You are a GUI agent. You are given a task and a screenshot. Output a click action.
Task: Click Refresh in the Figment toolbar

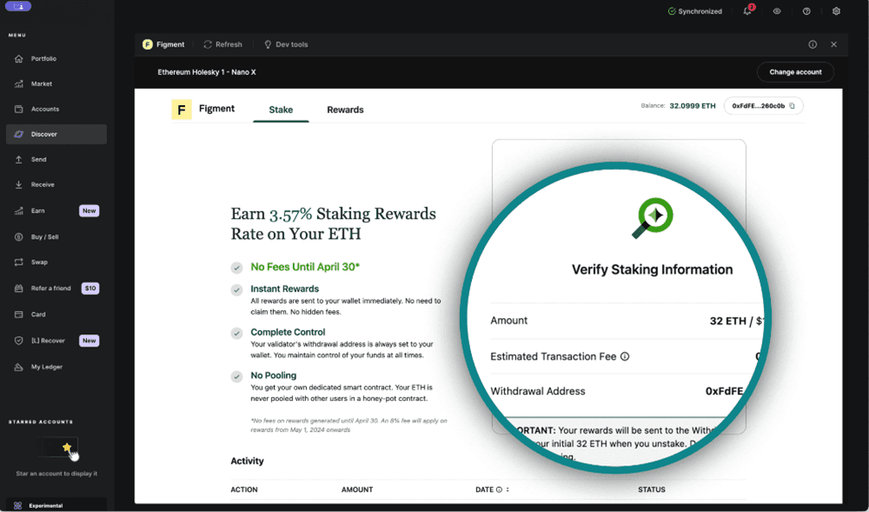click(223, 45)
